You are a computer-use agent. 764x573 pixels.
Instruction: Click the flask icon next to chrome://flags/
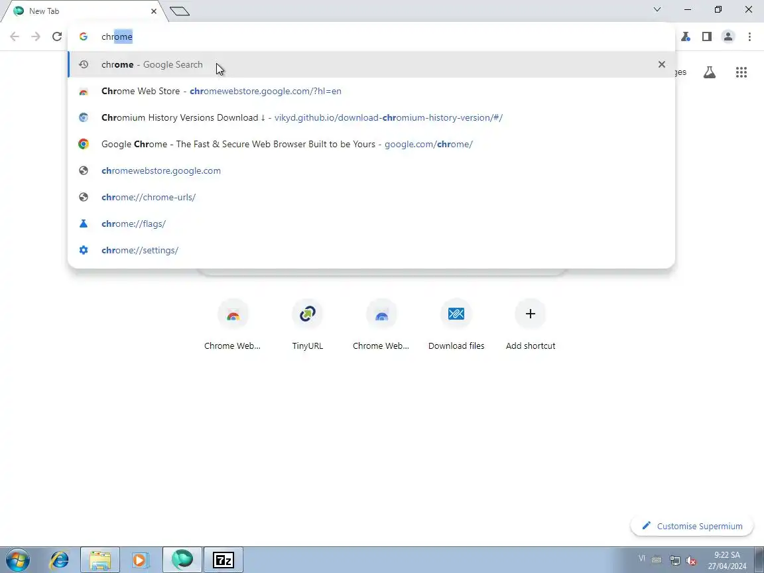(x=84, y=223)
